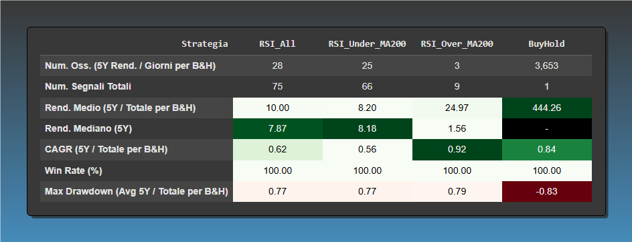Click the Rend. Medio cell 24.97
The height and width of the screenshot is (242, 632).
(x=457, y=108)
